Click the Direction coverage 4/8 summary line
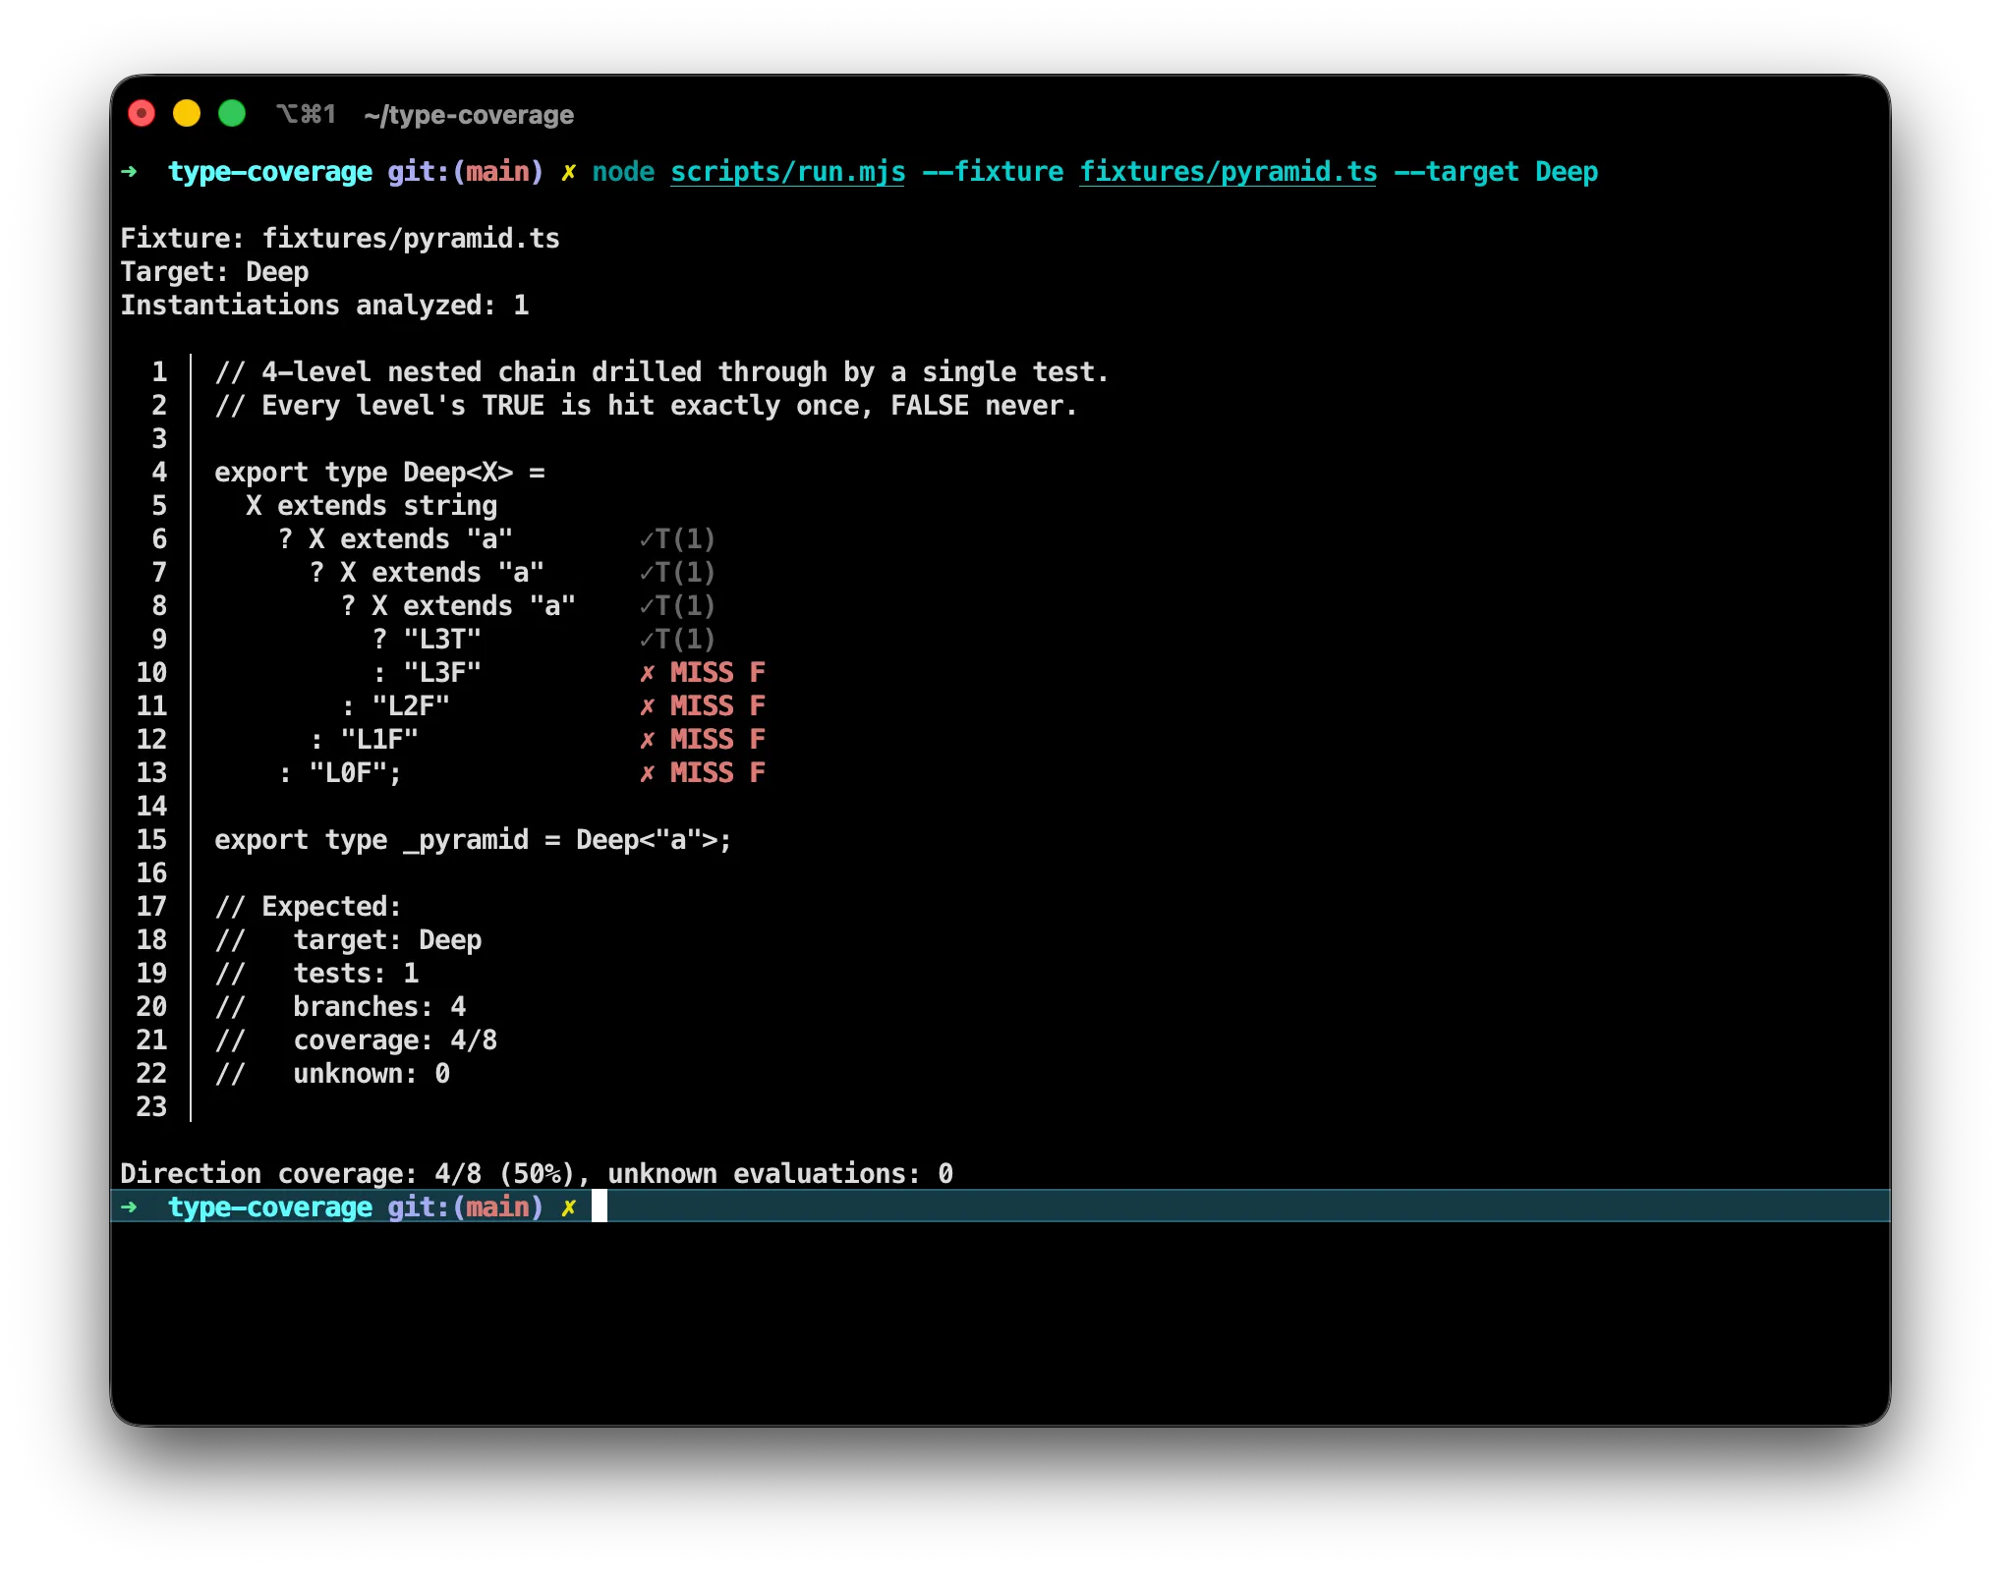2001x1572 pixels. coord(536,1174)
